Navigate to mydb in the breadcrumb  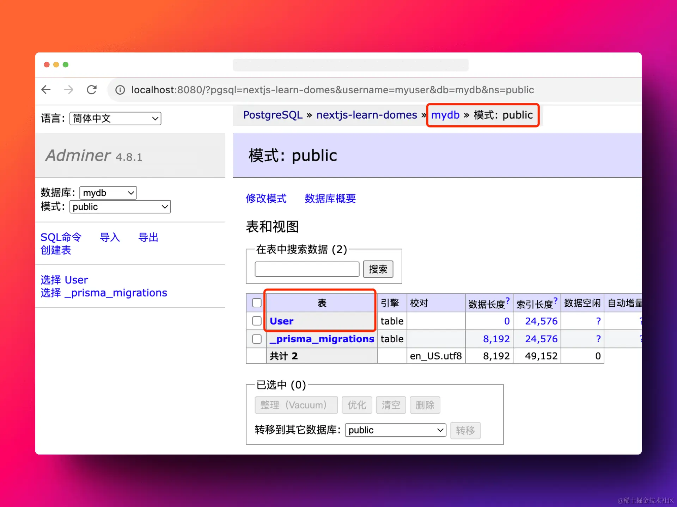tap(445, 115)
